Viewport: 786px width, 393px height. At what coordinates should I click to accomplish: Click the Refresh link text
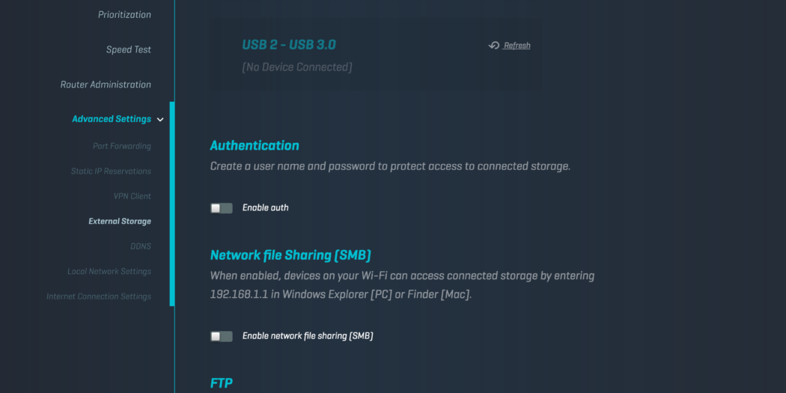(517, 46)
